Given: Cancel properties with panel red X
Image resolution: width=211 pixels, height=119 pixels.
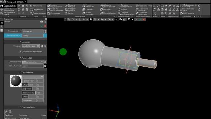Looking at the screenshot, I should (x=45, y=26).
